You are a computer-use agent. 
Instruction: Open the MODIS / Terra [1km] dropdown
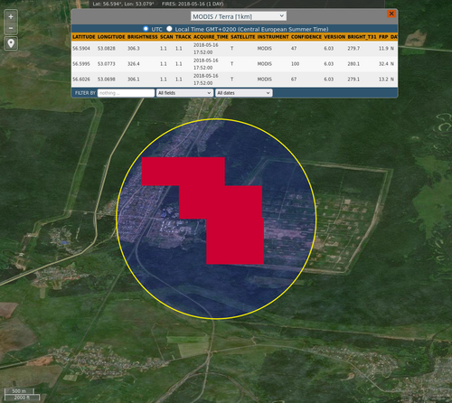click(x=239, y=16)
